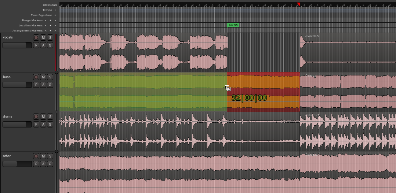The image size is (396, 193).
Task: Jump to next arrangement marker
Action: (x=55, y=30)
